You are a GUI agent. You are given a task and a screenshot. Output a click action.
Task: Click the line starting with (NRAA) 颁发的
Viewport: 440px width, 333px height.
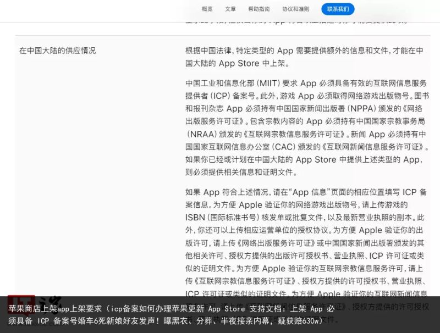tap(305, 134)
